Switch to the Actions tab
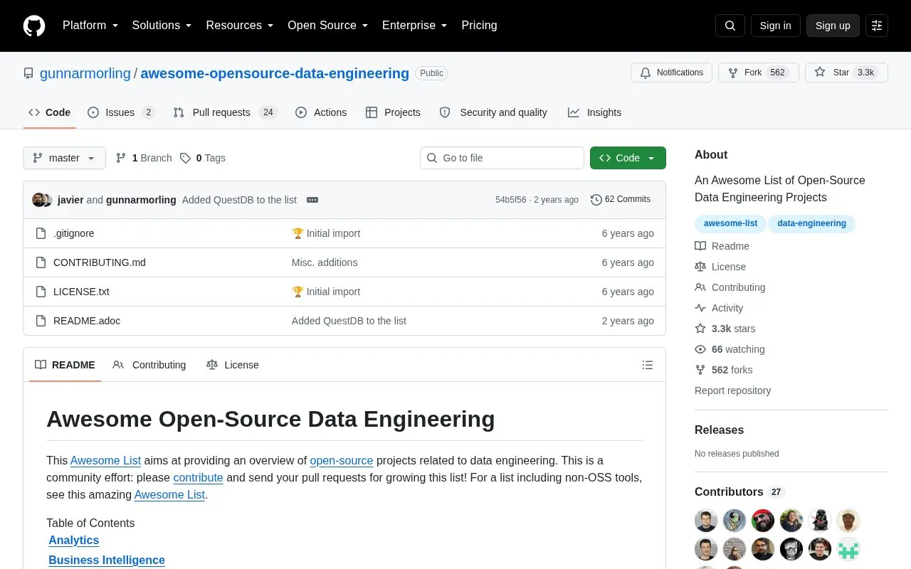911x569 pixels. click(321, 112)
